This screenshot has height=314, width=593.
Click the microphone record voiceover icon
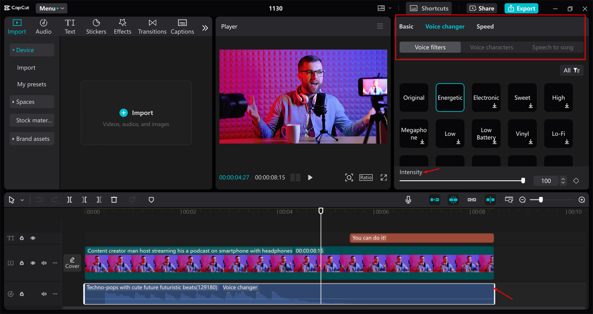[x=408, y=200]
